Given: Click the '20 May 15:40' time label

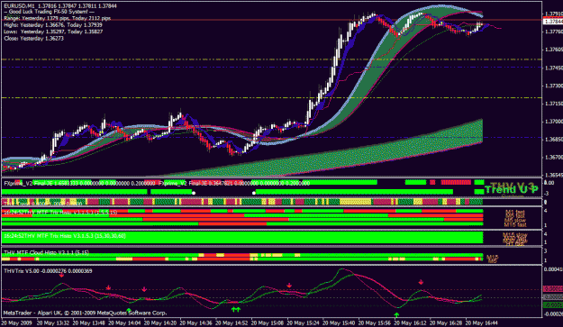Looking at the screenshot, I should (x=339, y=322).
